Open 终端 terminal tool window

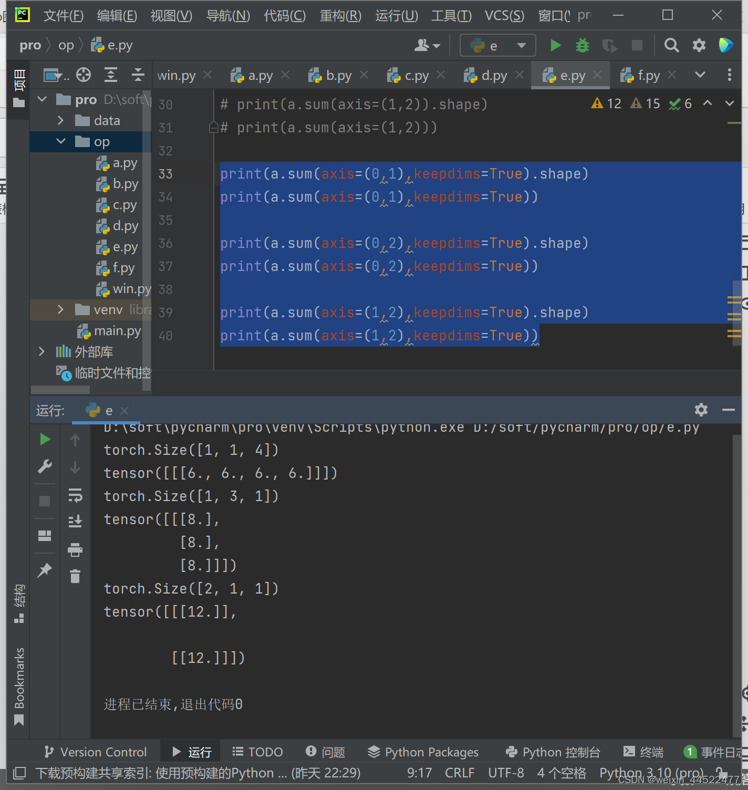643,752
